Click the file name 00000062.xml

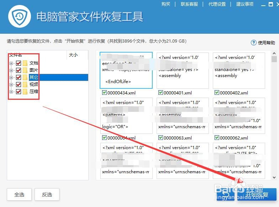234,138
